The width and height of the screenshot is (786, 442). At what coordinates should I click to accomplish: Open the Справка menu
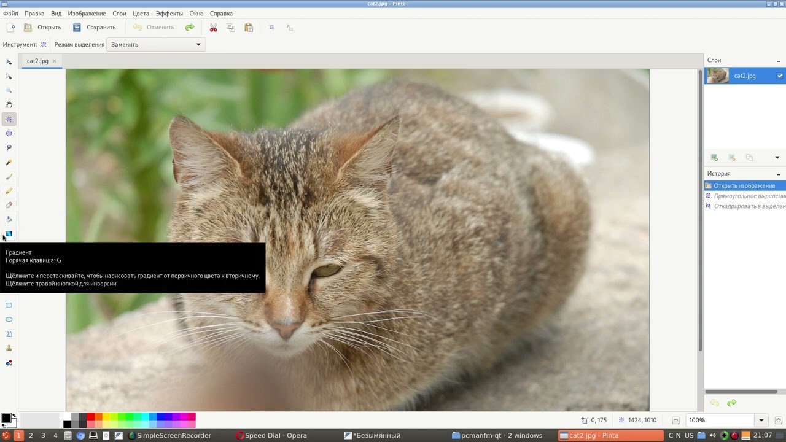[x=221, y=13]
